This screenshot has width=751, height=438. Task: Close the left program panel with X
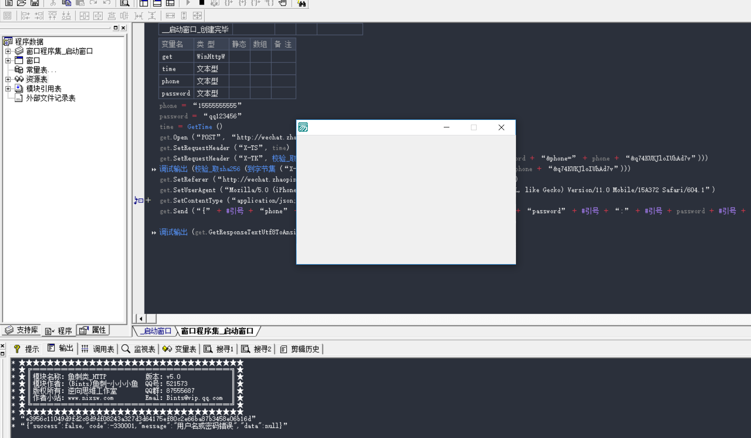[123, 28]
